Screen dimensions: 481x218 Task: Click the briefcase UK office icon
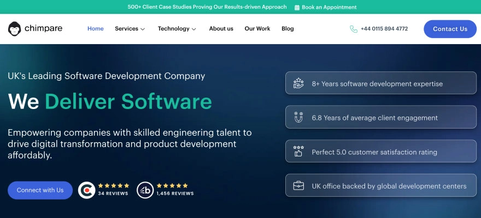(x=298, y=186)
